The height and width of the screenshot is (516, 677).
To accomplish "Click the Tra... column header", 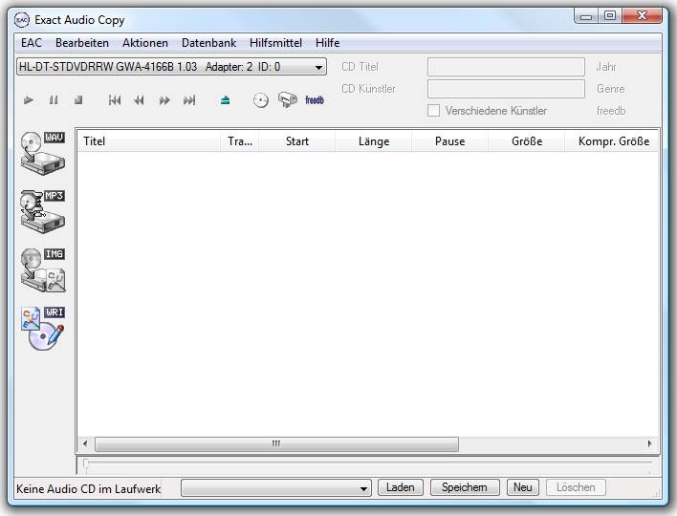I will (240, 141).
